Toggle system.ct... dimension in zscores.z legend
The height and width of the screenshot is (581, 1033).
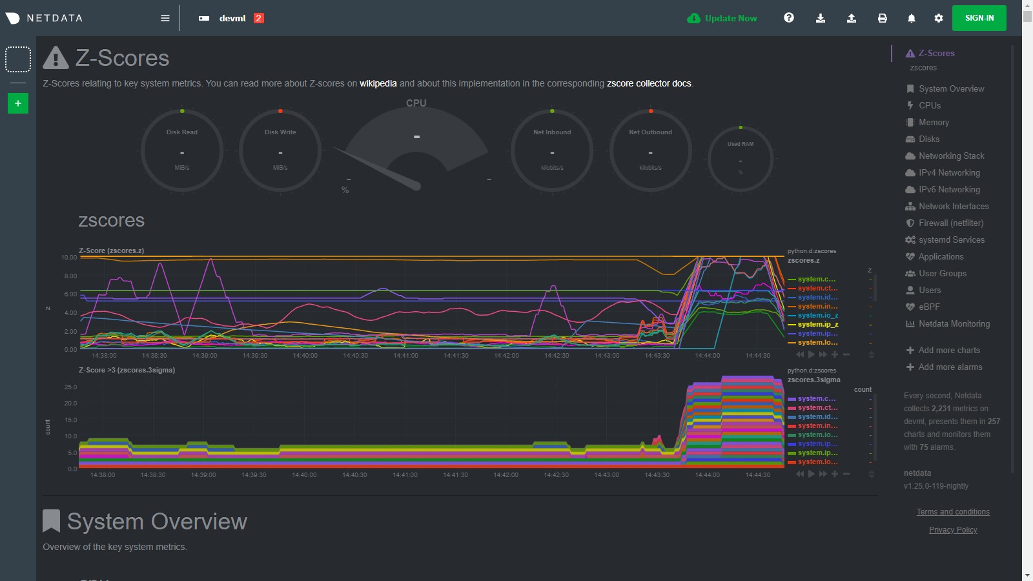pos(817,289)
